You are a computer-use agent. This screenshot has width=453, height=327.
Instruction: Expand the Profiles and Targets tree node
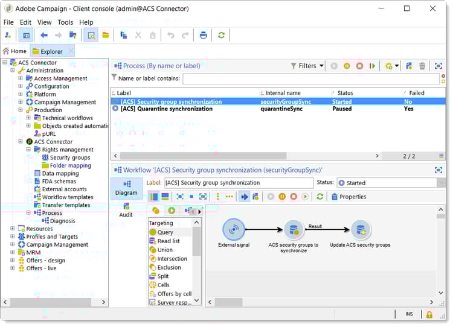coord(13,236)
